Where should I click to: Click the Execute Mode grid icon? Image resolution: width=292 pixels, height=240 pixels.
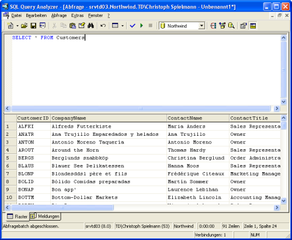[x=115, y=26]
